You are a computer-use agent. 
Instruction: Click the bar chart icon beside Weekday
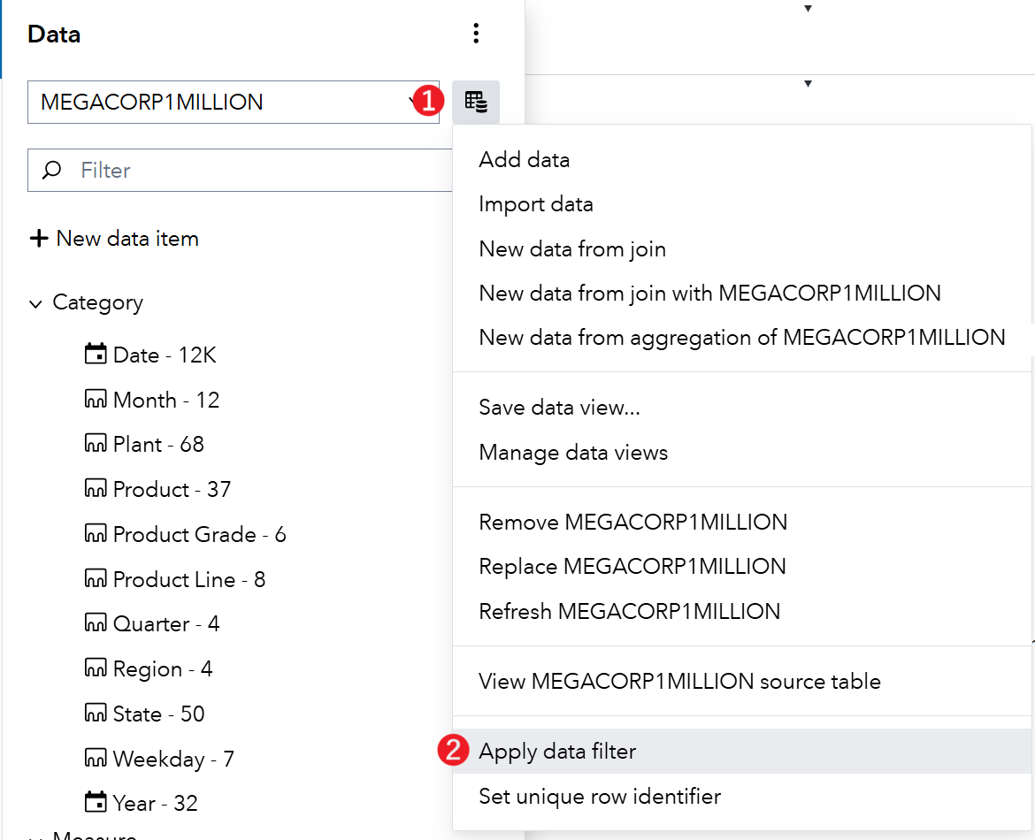[x=95, y=759]
